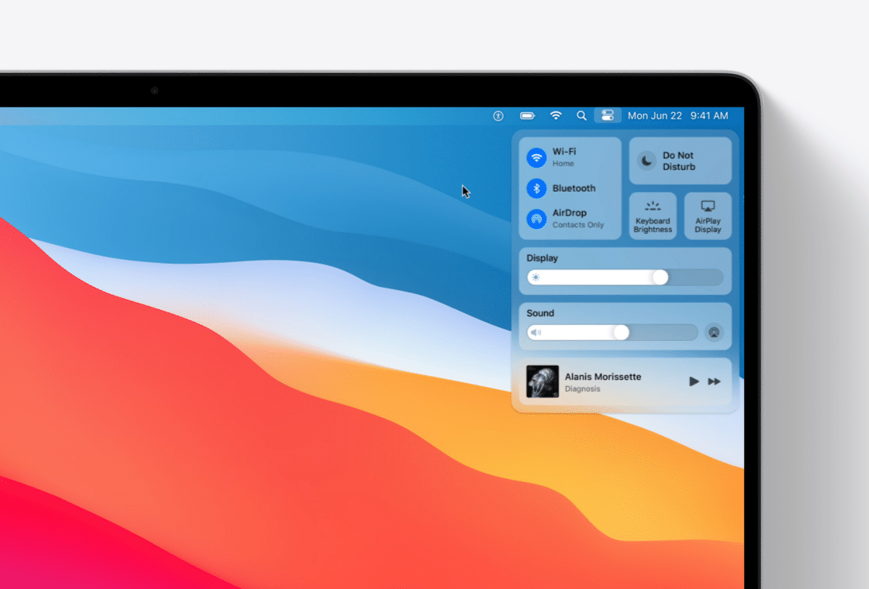
Task: Click the accessibility shortcuts icon in menu bar
Action: pos(497,115)
